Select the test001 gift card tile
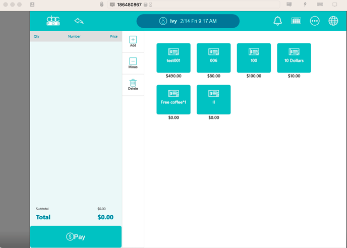The width and height of the screenshot is (347, 248). (173, 57)
